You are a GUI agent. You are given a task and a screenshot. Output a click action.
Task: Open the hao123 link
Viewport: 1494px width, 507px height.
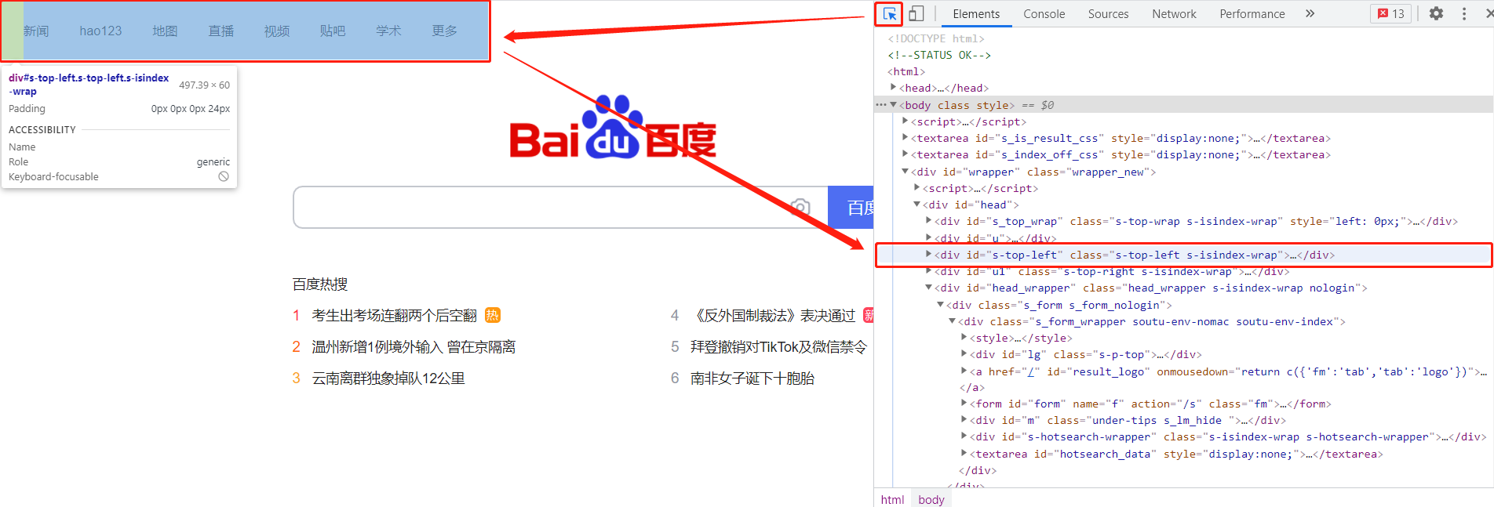coord(100,31)
